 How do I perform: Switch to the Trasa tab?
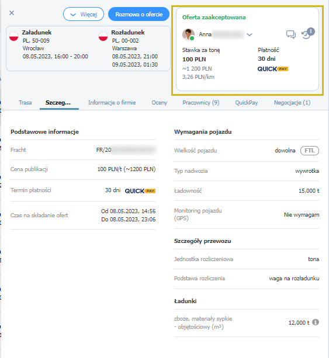click(25, 103)
